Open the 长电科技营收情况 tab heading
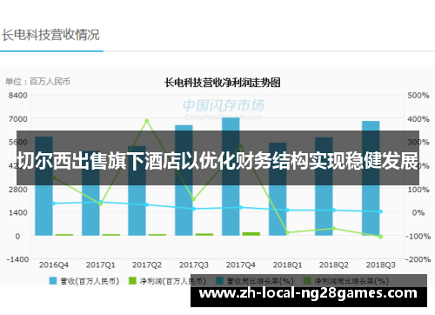This screenshot has width=435, height=315. click(50, 35)
